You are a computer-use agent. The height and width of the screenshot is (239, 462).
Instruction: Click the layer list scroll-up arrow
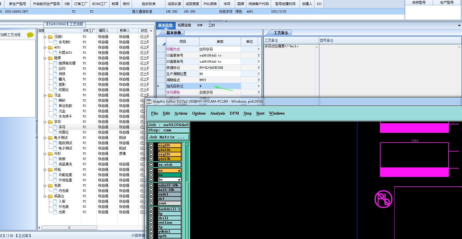(x=187, y=144)
